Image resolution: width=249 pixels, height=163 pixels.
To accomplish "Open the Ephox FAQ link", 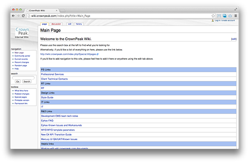I will point(47,121).
